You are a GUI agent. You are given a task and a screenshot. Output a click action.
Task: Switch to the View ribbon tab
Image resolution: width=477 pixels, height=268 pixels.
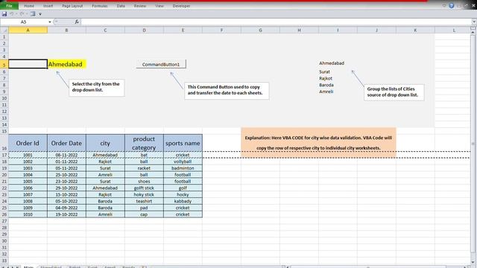click(159, 6)
